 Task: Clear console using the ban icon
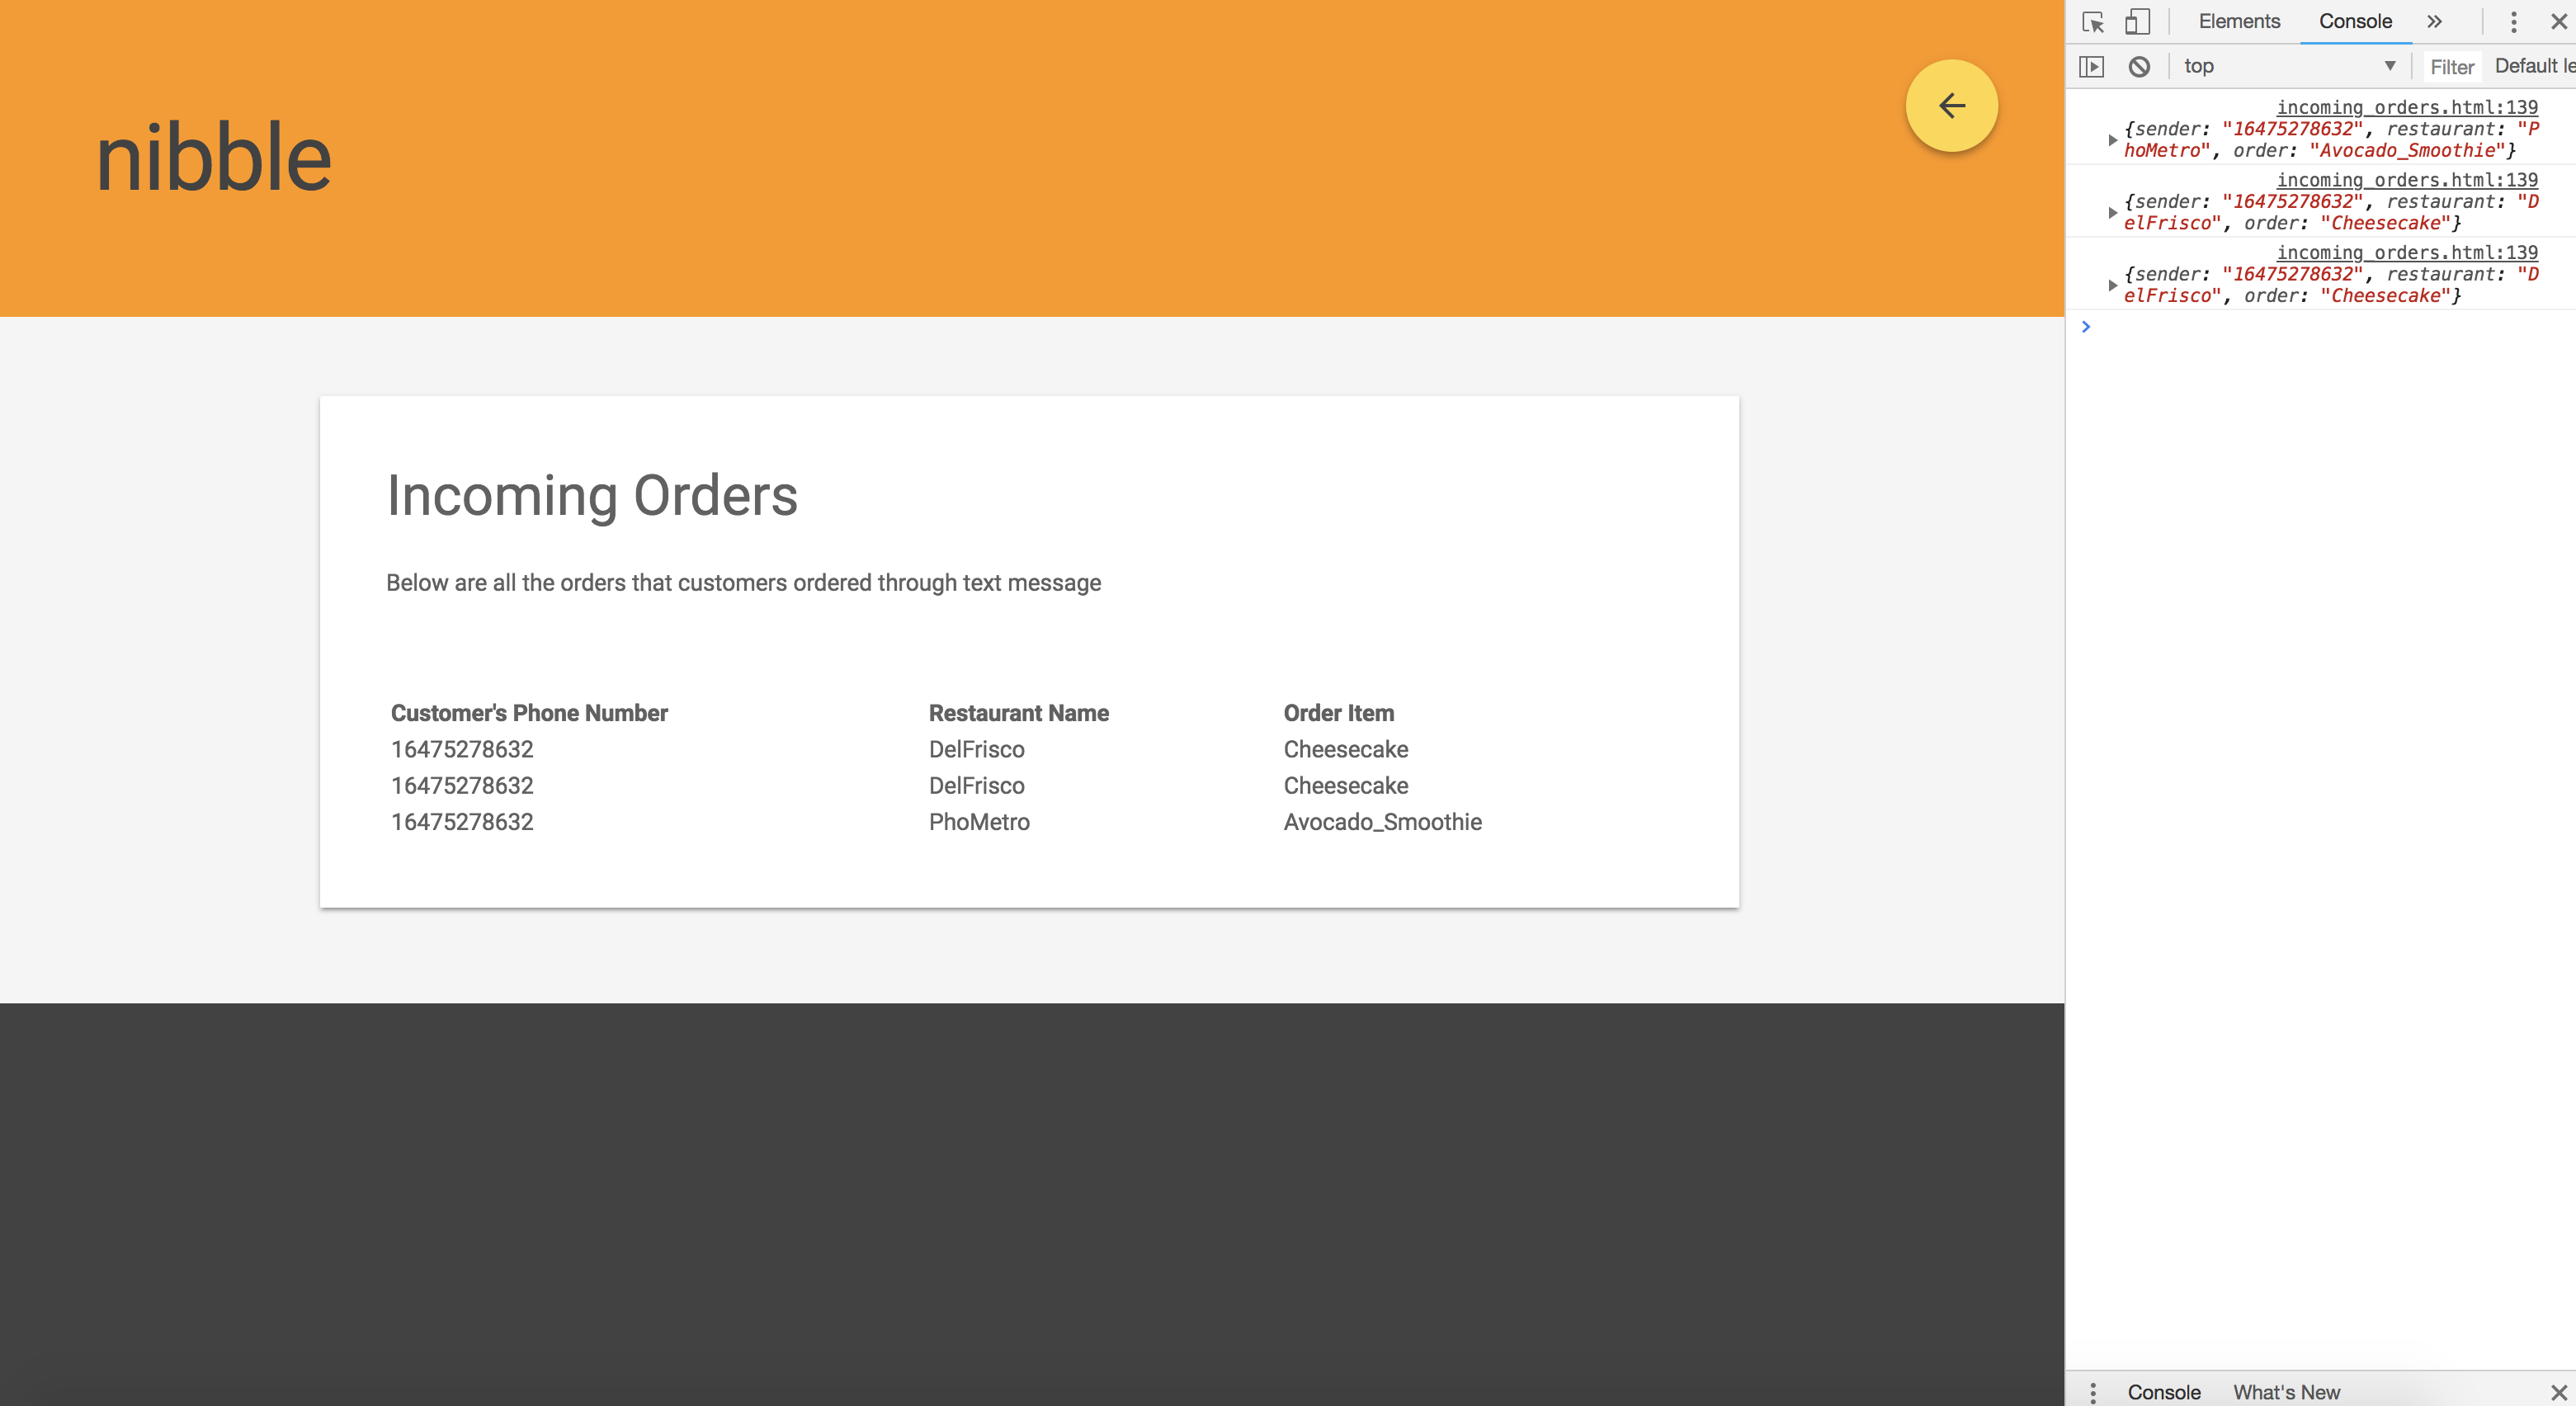[2139, 67]
